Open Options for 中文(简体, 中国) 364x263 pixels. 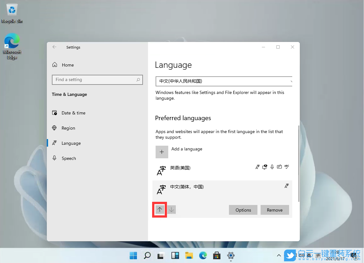click(x=243, y=210)
